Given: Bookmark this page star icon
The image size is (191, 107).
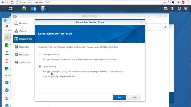Looking at the screenshot, I should [168, 2].
